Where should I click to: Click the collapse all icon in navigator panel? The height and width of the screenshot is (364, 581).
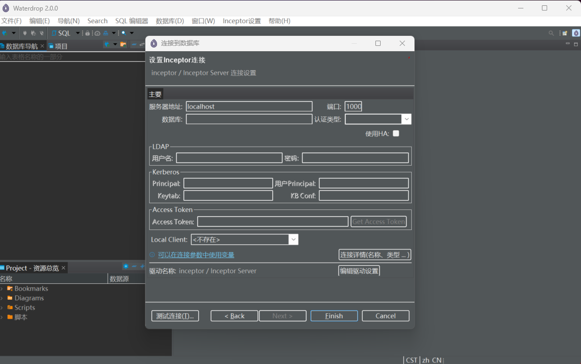coord(134,44)
